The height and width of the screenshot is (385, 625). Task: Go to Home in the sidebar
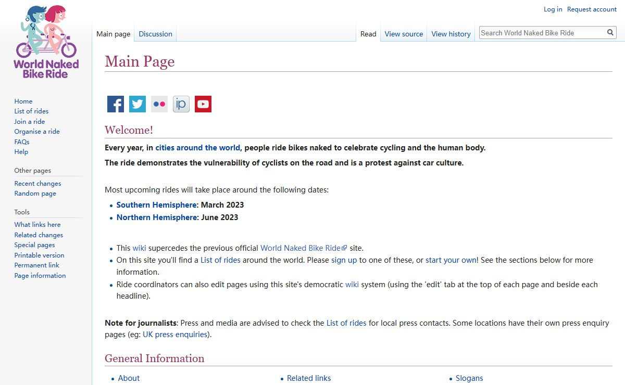(x=23, y=101)
